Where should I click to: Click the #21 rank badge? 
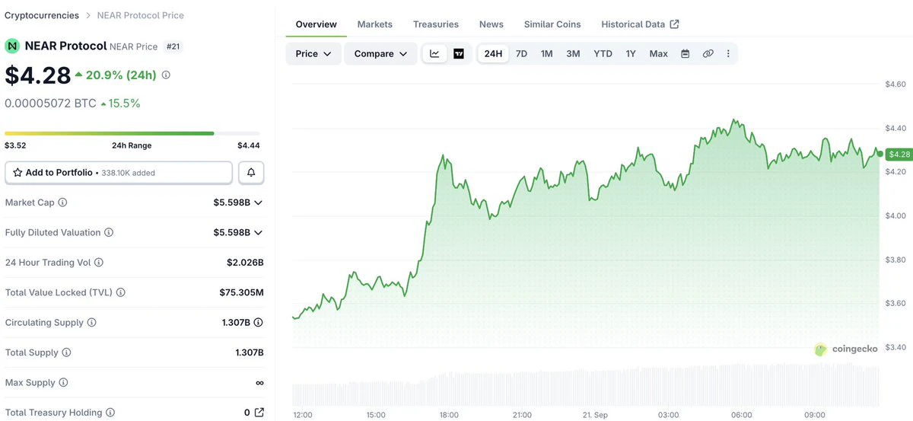[x=173, y=46]
